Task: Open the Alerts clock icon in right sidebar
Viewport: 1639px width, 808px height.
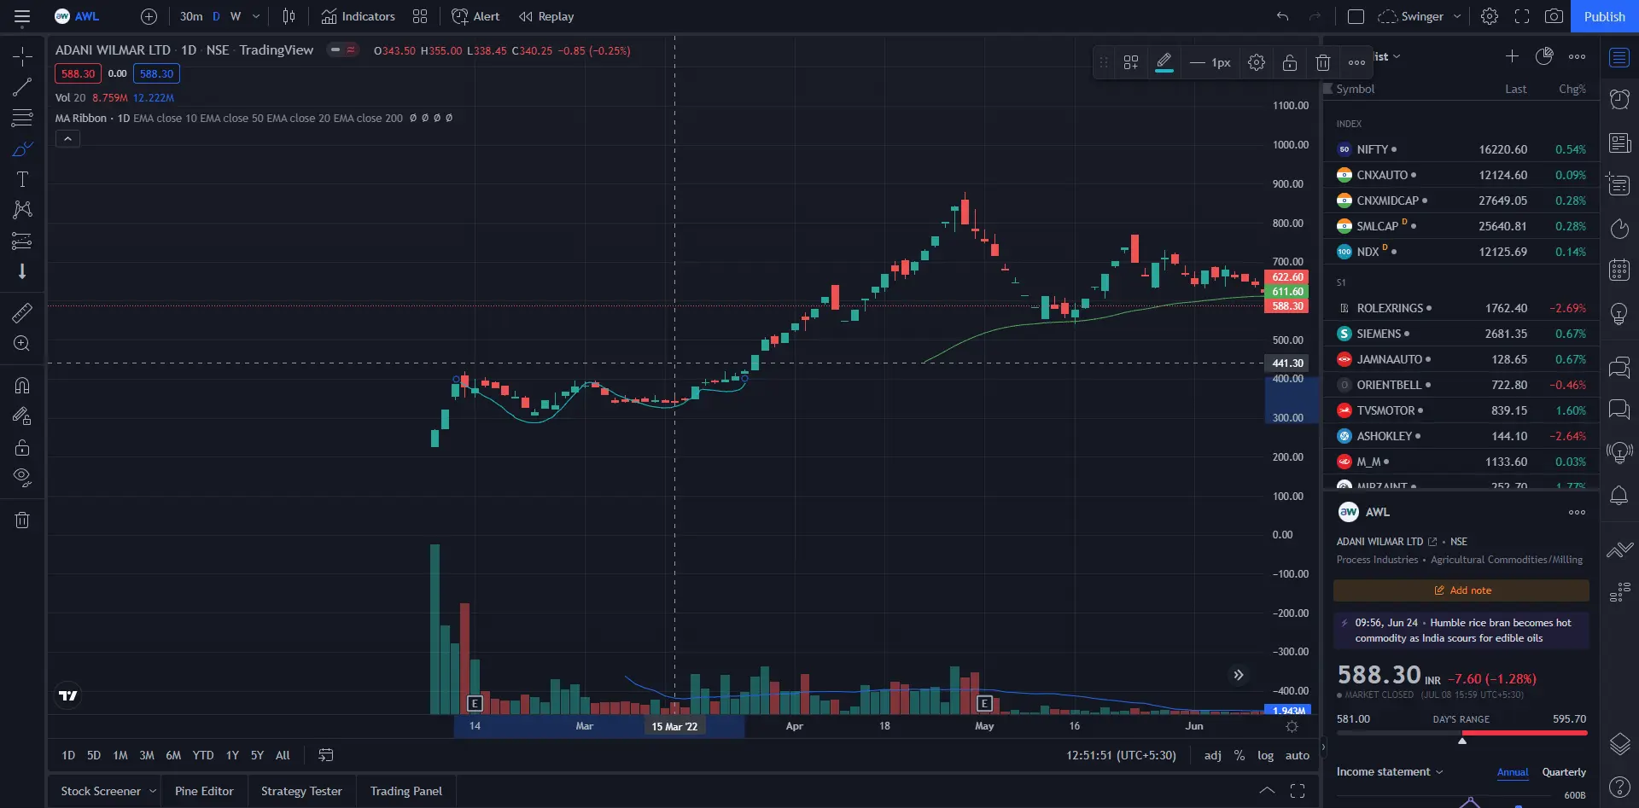Action: [x=1619, y=99]
